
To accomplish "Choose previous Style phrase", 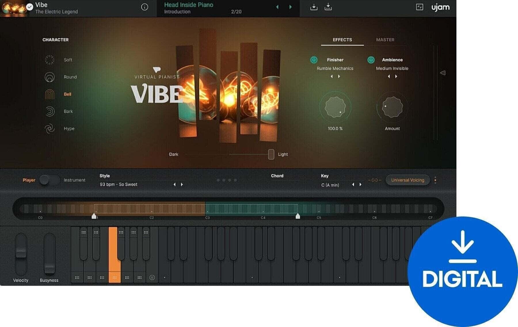I will tap(174, 185).
